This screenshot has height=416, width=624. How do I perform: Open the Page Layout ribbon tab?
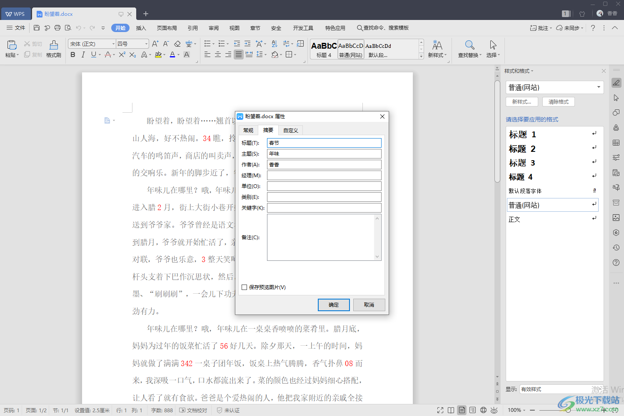point(167,28)
